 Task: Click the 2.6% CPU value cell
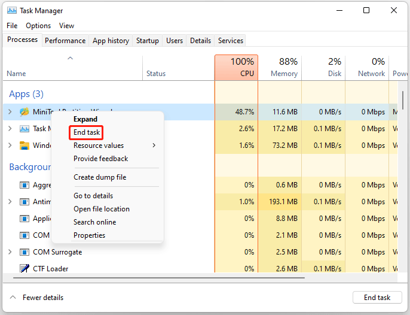[237, 129]
